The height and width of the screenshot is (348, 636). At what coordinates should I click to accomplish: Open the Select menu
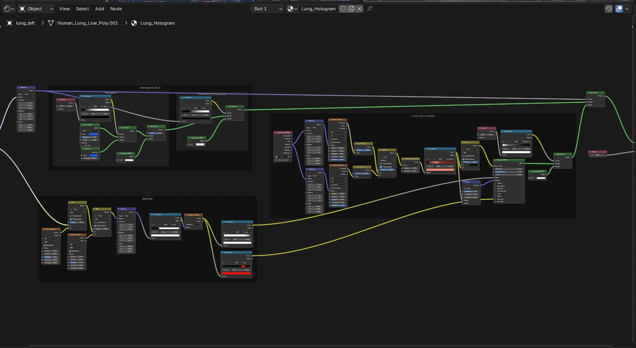[x=82, y=9]
